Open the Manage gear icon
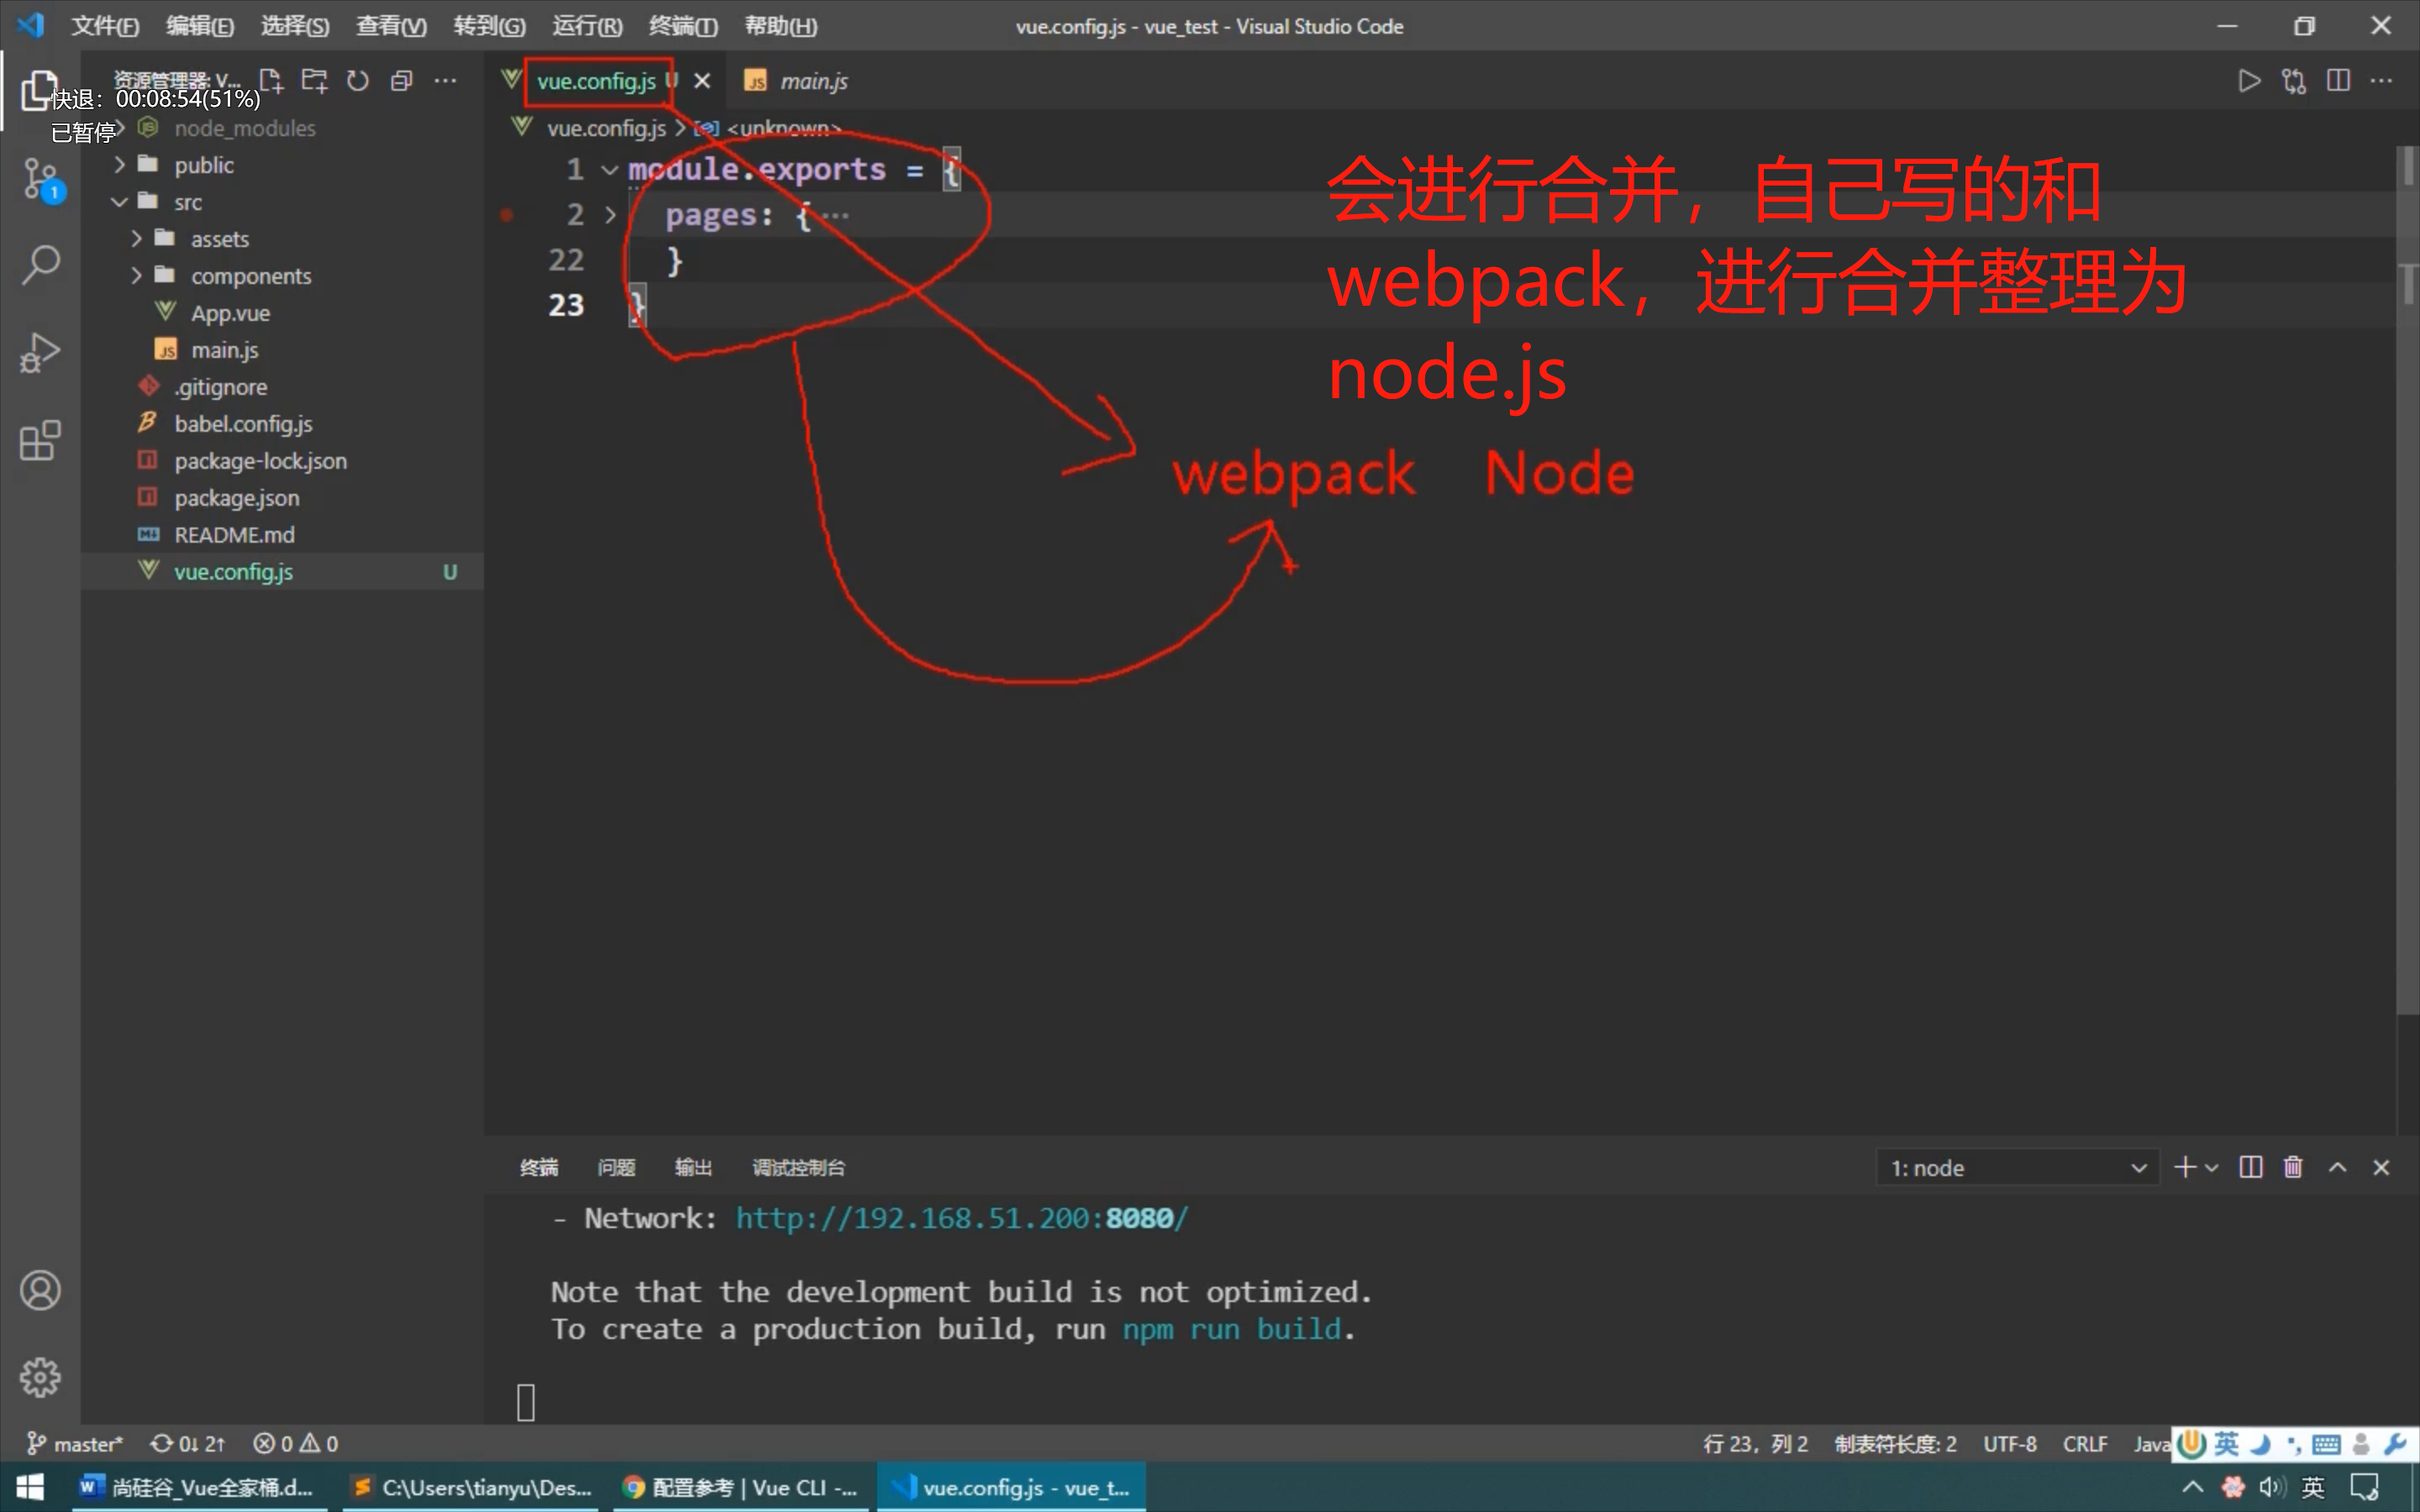The image size is (2420, 1512). pos(40,1378)
